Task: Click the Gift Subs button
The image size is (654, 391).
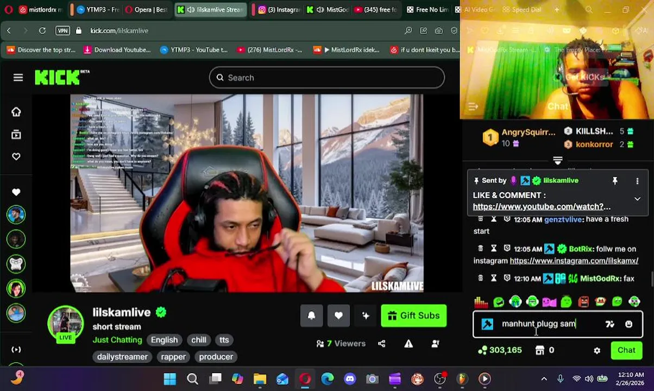Action: click(x=414, y=316)
